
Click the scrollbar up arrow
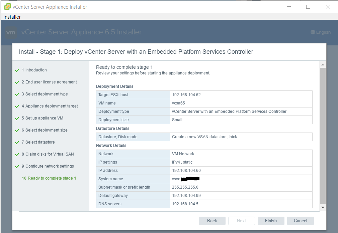[323, 65]
